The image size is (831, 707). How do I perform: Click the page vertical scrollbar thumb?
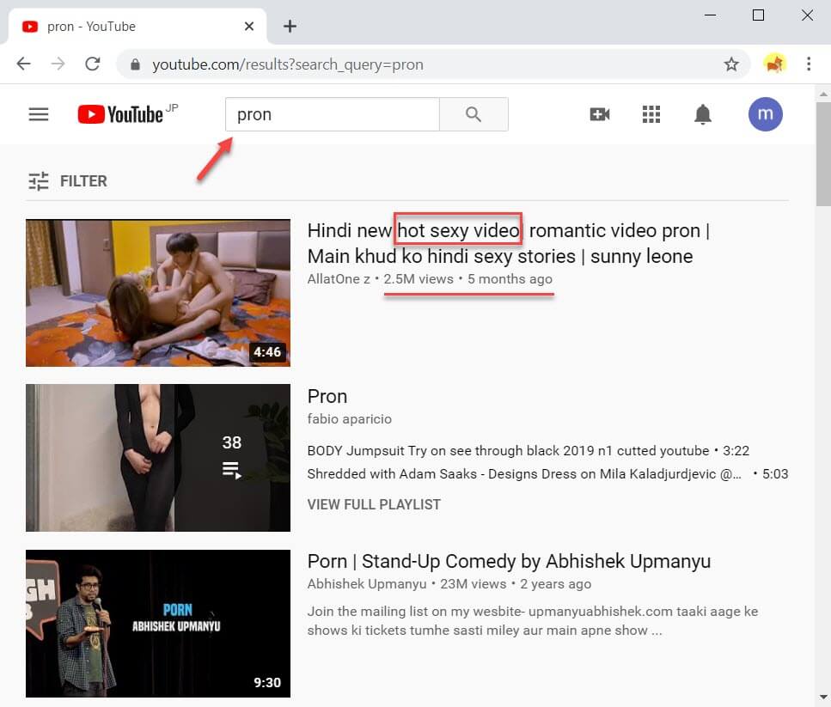pyautogui.click(x=823, y=154)
